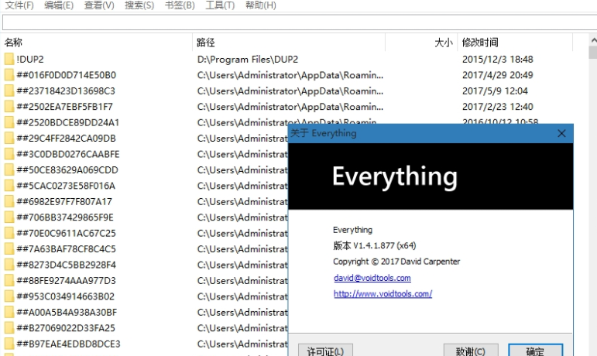Click folder icon of ##A00A5B4A938A30BF
Viewport: 597px width, 356px height.
pos(9,312)
